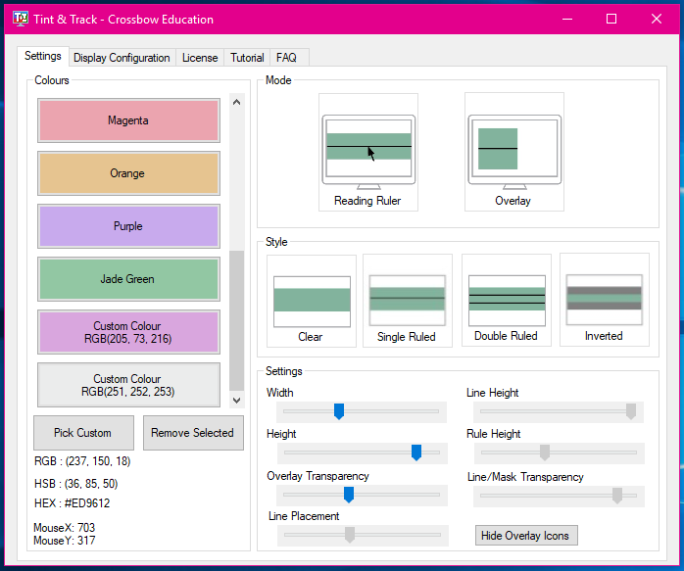This screenshot has height=571, width=684.
Task: Choose the Double Ruled style icon
Action: coord(507,301)
